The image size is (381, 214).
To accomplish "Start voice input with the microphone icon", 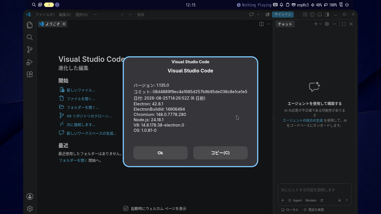I will coord(339,200).
